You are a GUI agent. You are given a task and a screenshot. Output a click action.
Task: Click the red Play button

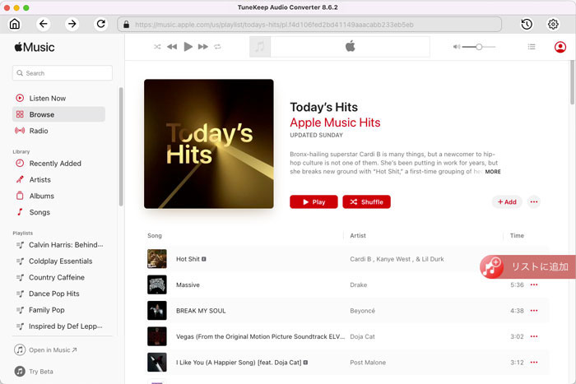pyautogui.click(x=314, y=202)
